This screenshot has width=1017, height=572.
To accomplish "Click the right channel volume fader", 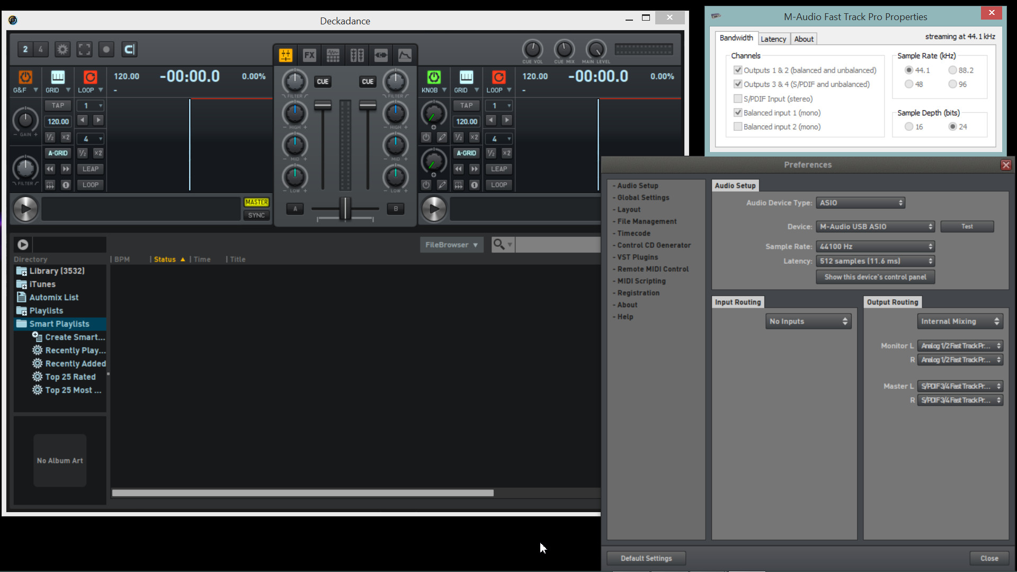I will coord(368,105).
